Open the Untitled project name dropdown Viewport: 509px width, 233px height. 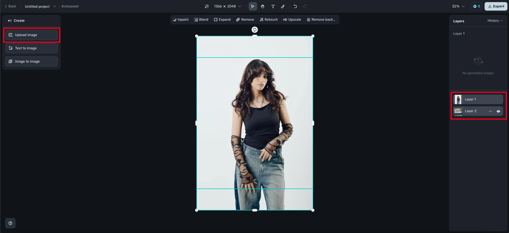click(40, 6)
